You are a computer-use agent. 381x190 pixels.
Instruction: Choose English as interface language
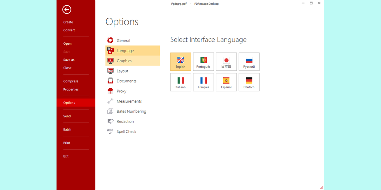point(181,62)
